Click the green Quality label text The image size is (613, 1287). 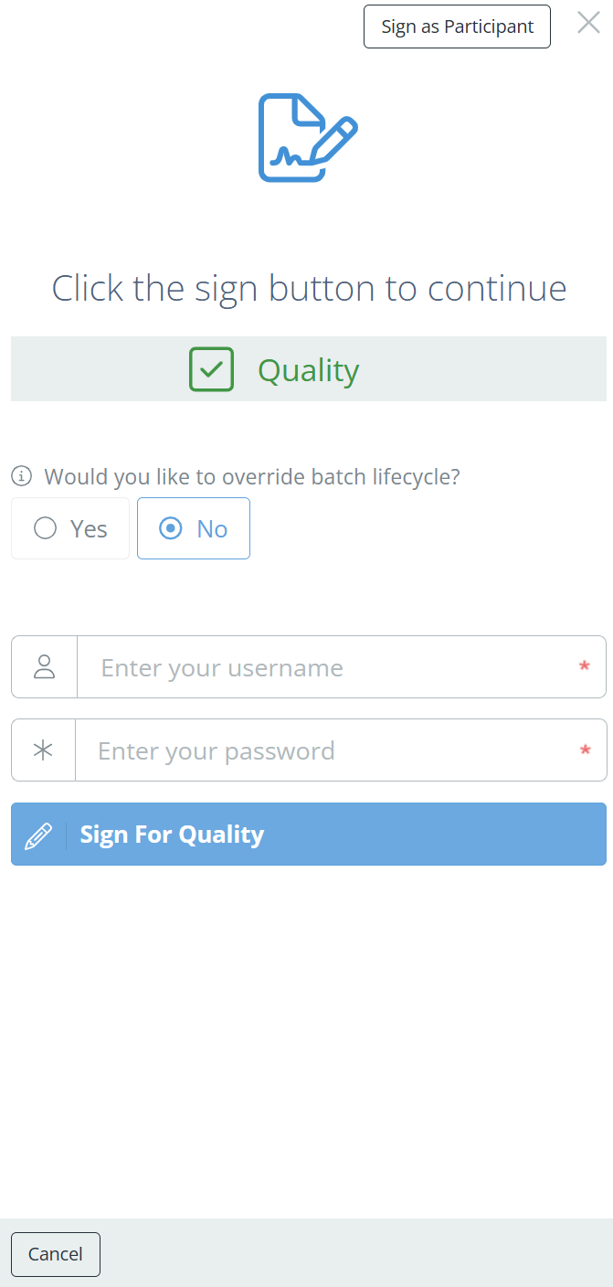(x=308, y=370)
